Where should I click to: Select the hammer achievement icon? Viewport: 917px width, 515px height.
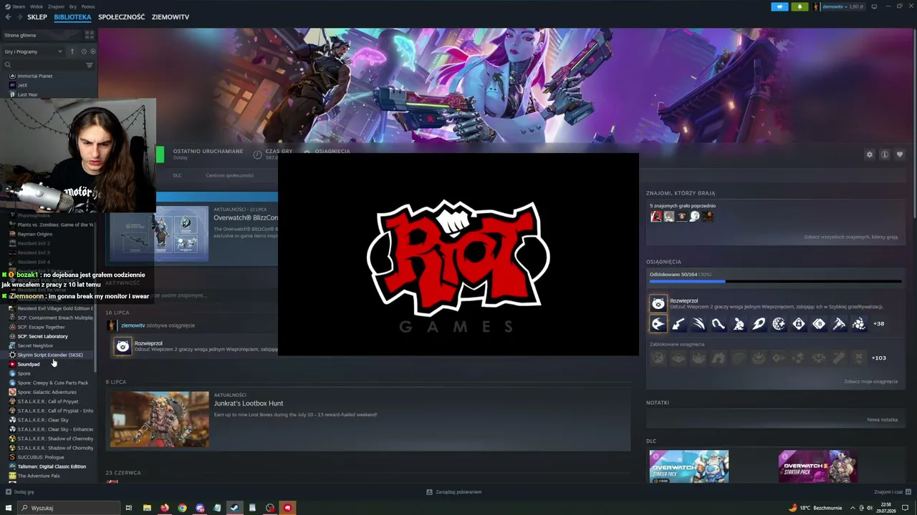(839, 324)
